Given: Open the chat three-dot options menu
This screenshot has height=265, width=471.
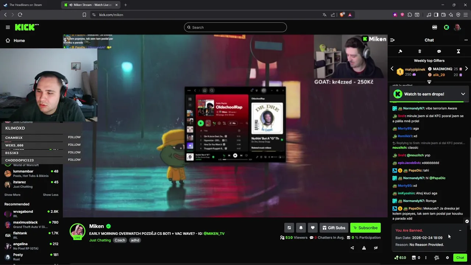Looking at the screenshot, I should coord(466,40).
